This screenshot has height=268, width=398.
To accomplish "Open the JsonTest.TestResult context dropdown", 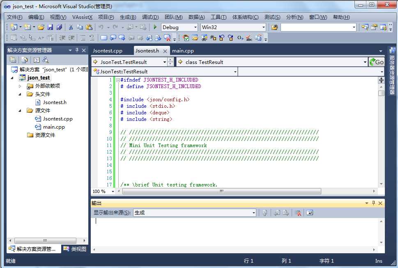I will coord(164,62).
